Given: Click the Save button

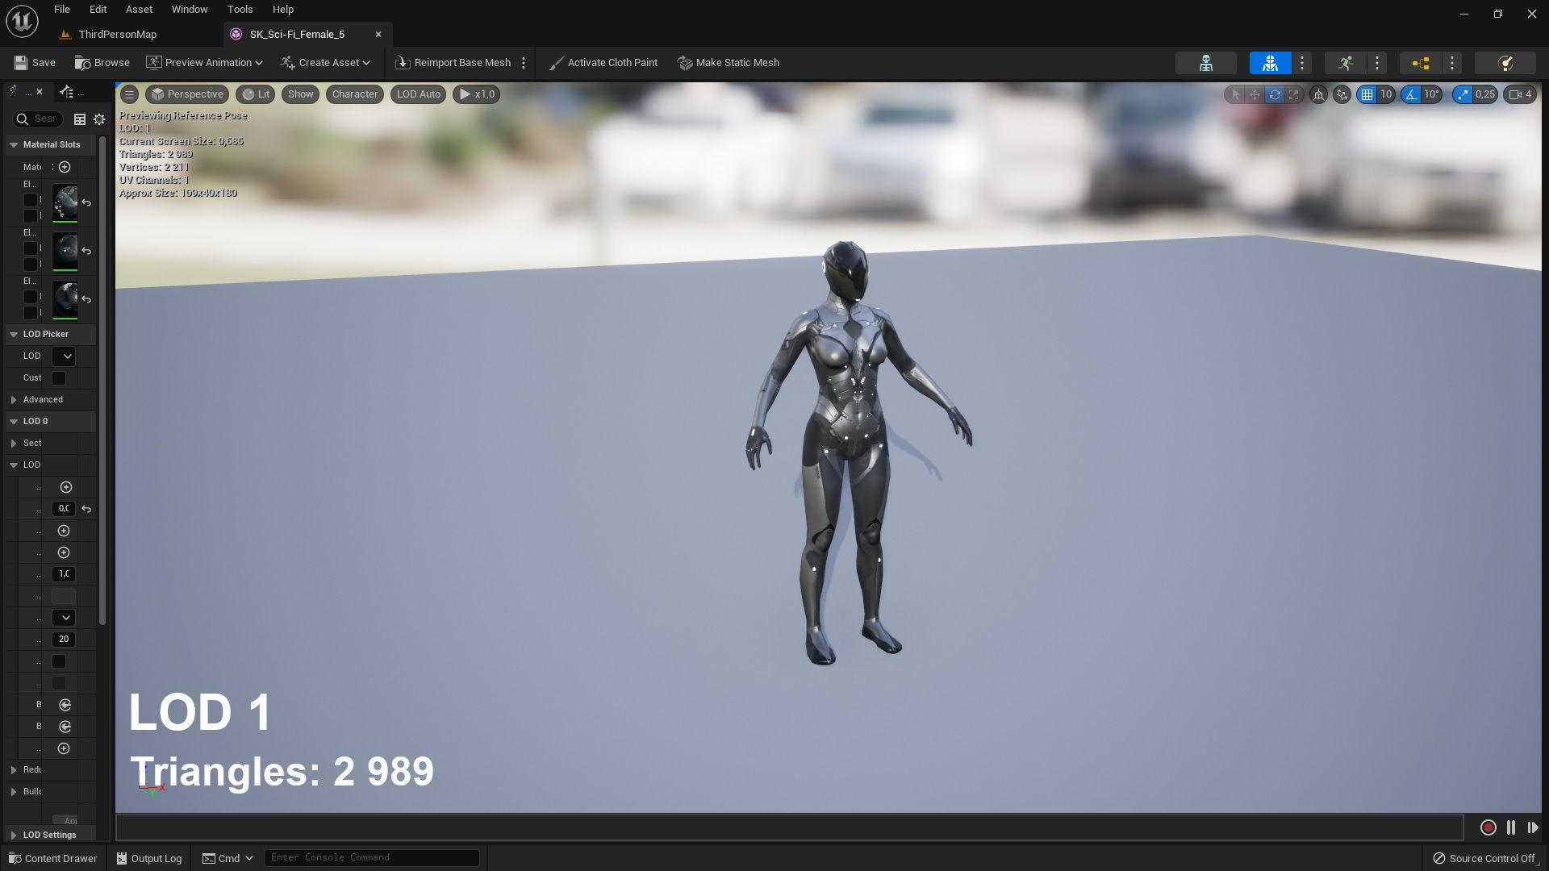Looking at the screenshot, I should point(35,63).
